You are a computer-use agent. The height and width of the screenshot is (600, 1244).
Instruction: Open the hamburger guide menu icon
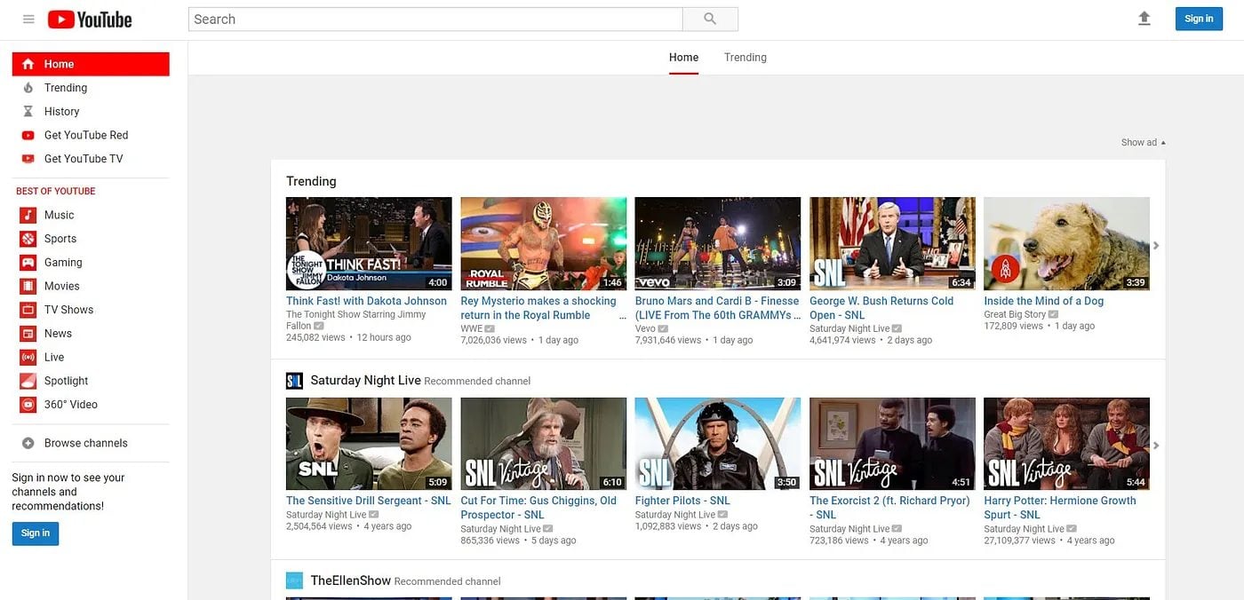[x=28, y=20]
